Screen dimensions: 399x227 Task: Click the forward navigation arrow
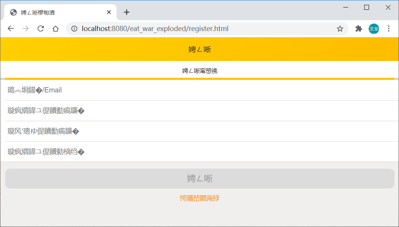click(25, 28)
